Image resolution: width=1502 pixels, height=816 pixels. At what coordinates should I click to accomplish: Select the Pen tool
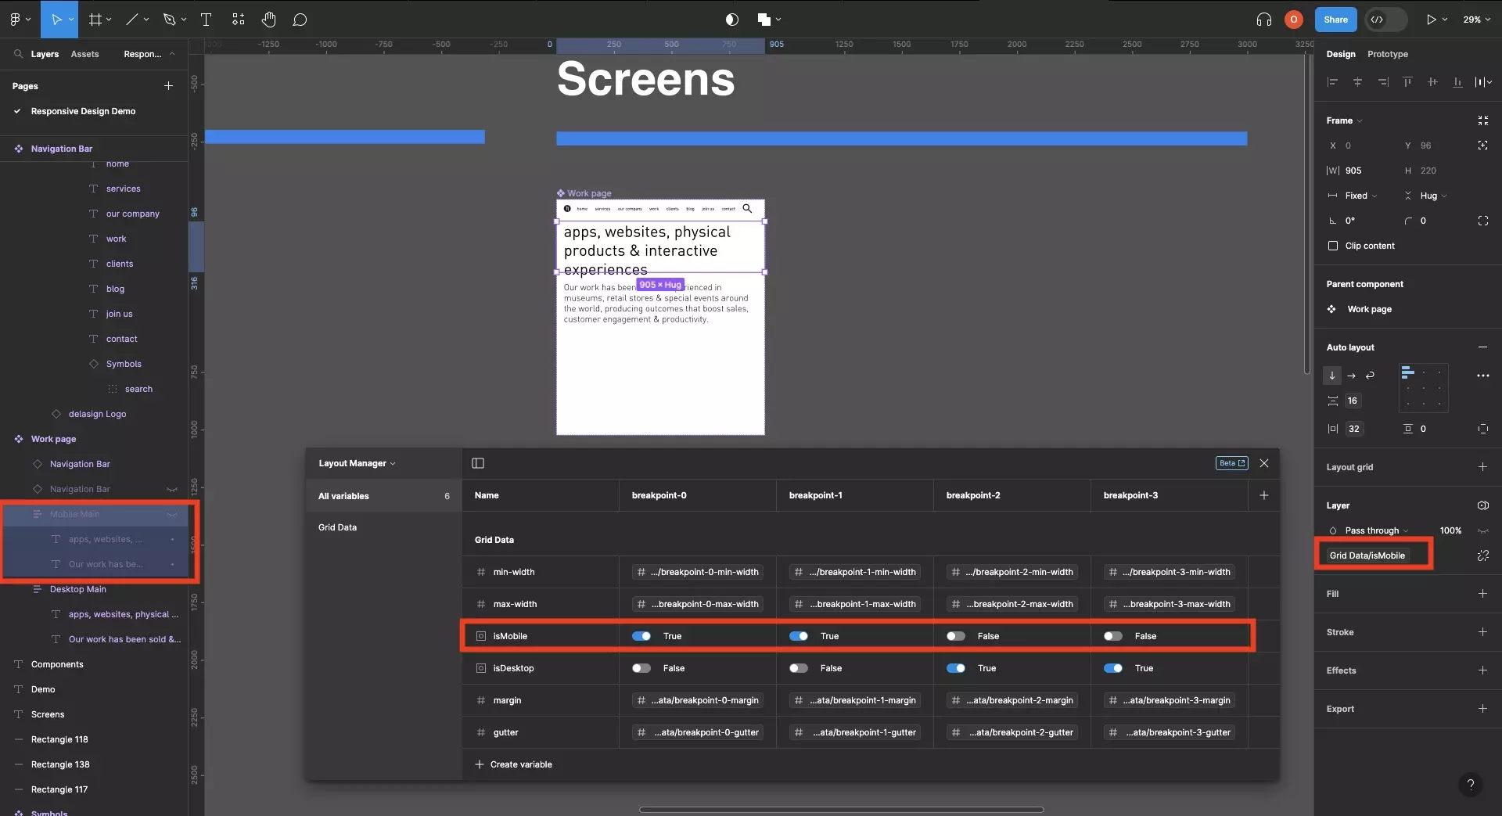click(169, 20)
